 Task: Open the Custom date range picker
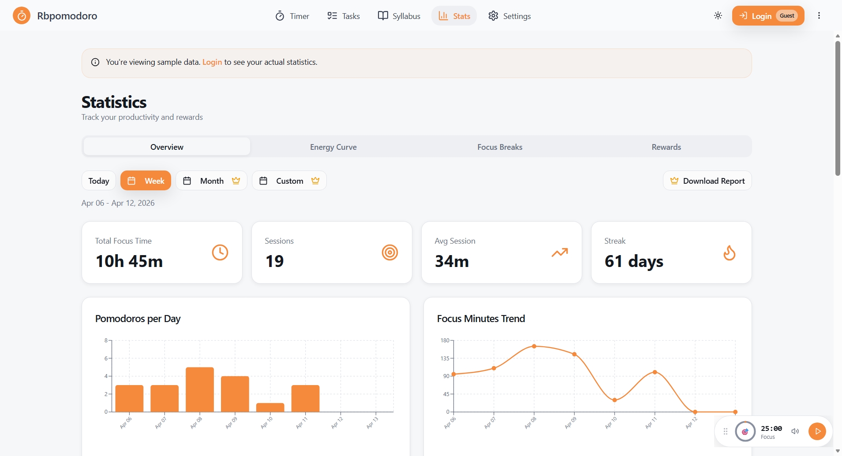tap(289, 181)
